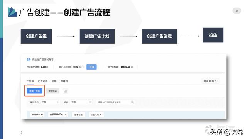Viewport: 247px width, 139px height.
Task: Switch to the 广告计划 tab
Action: pos(43,81)
